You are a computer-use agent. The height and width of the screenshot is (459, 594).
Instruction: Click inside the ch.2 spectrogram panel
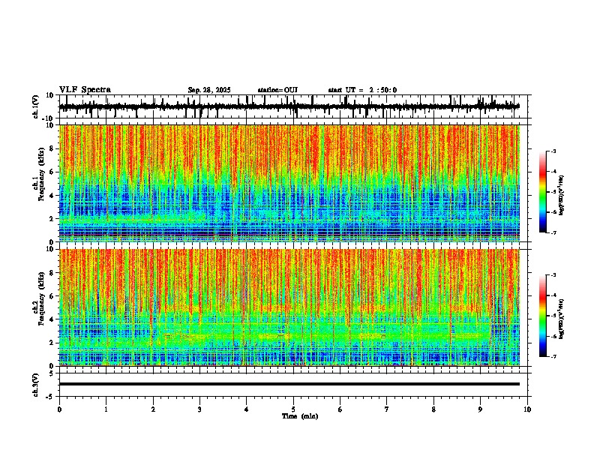pos(289,307)
